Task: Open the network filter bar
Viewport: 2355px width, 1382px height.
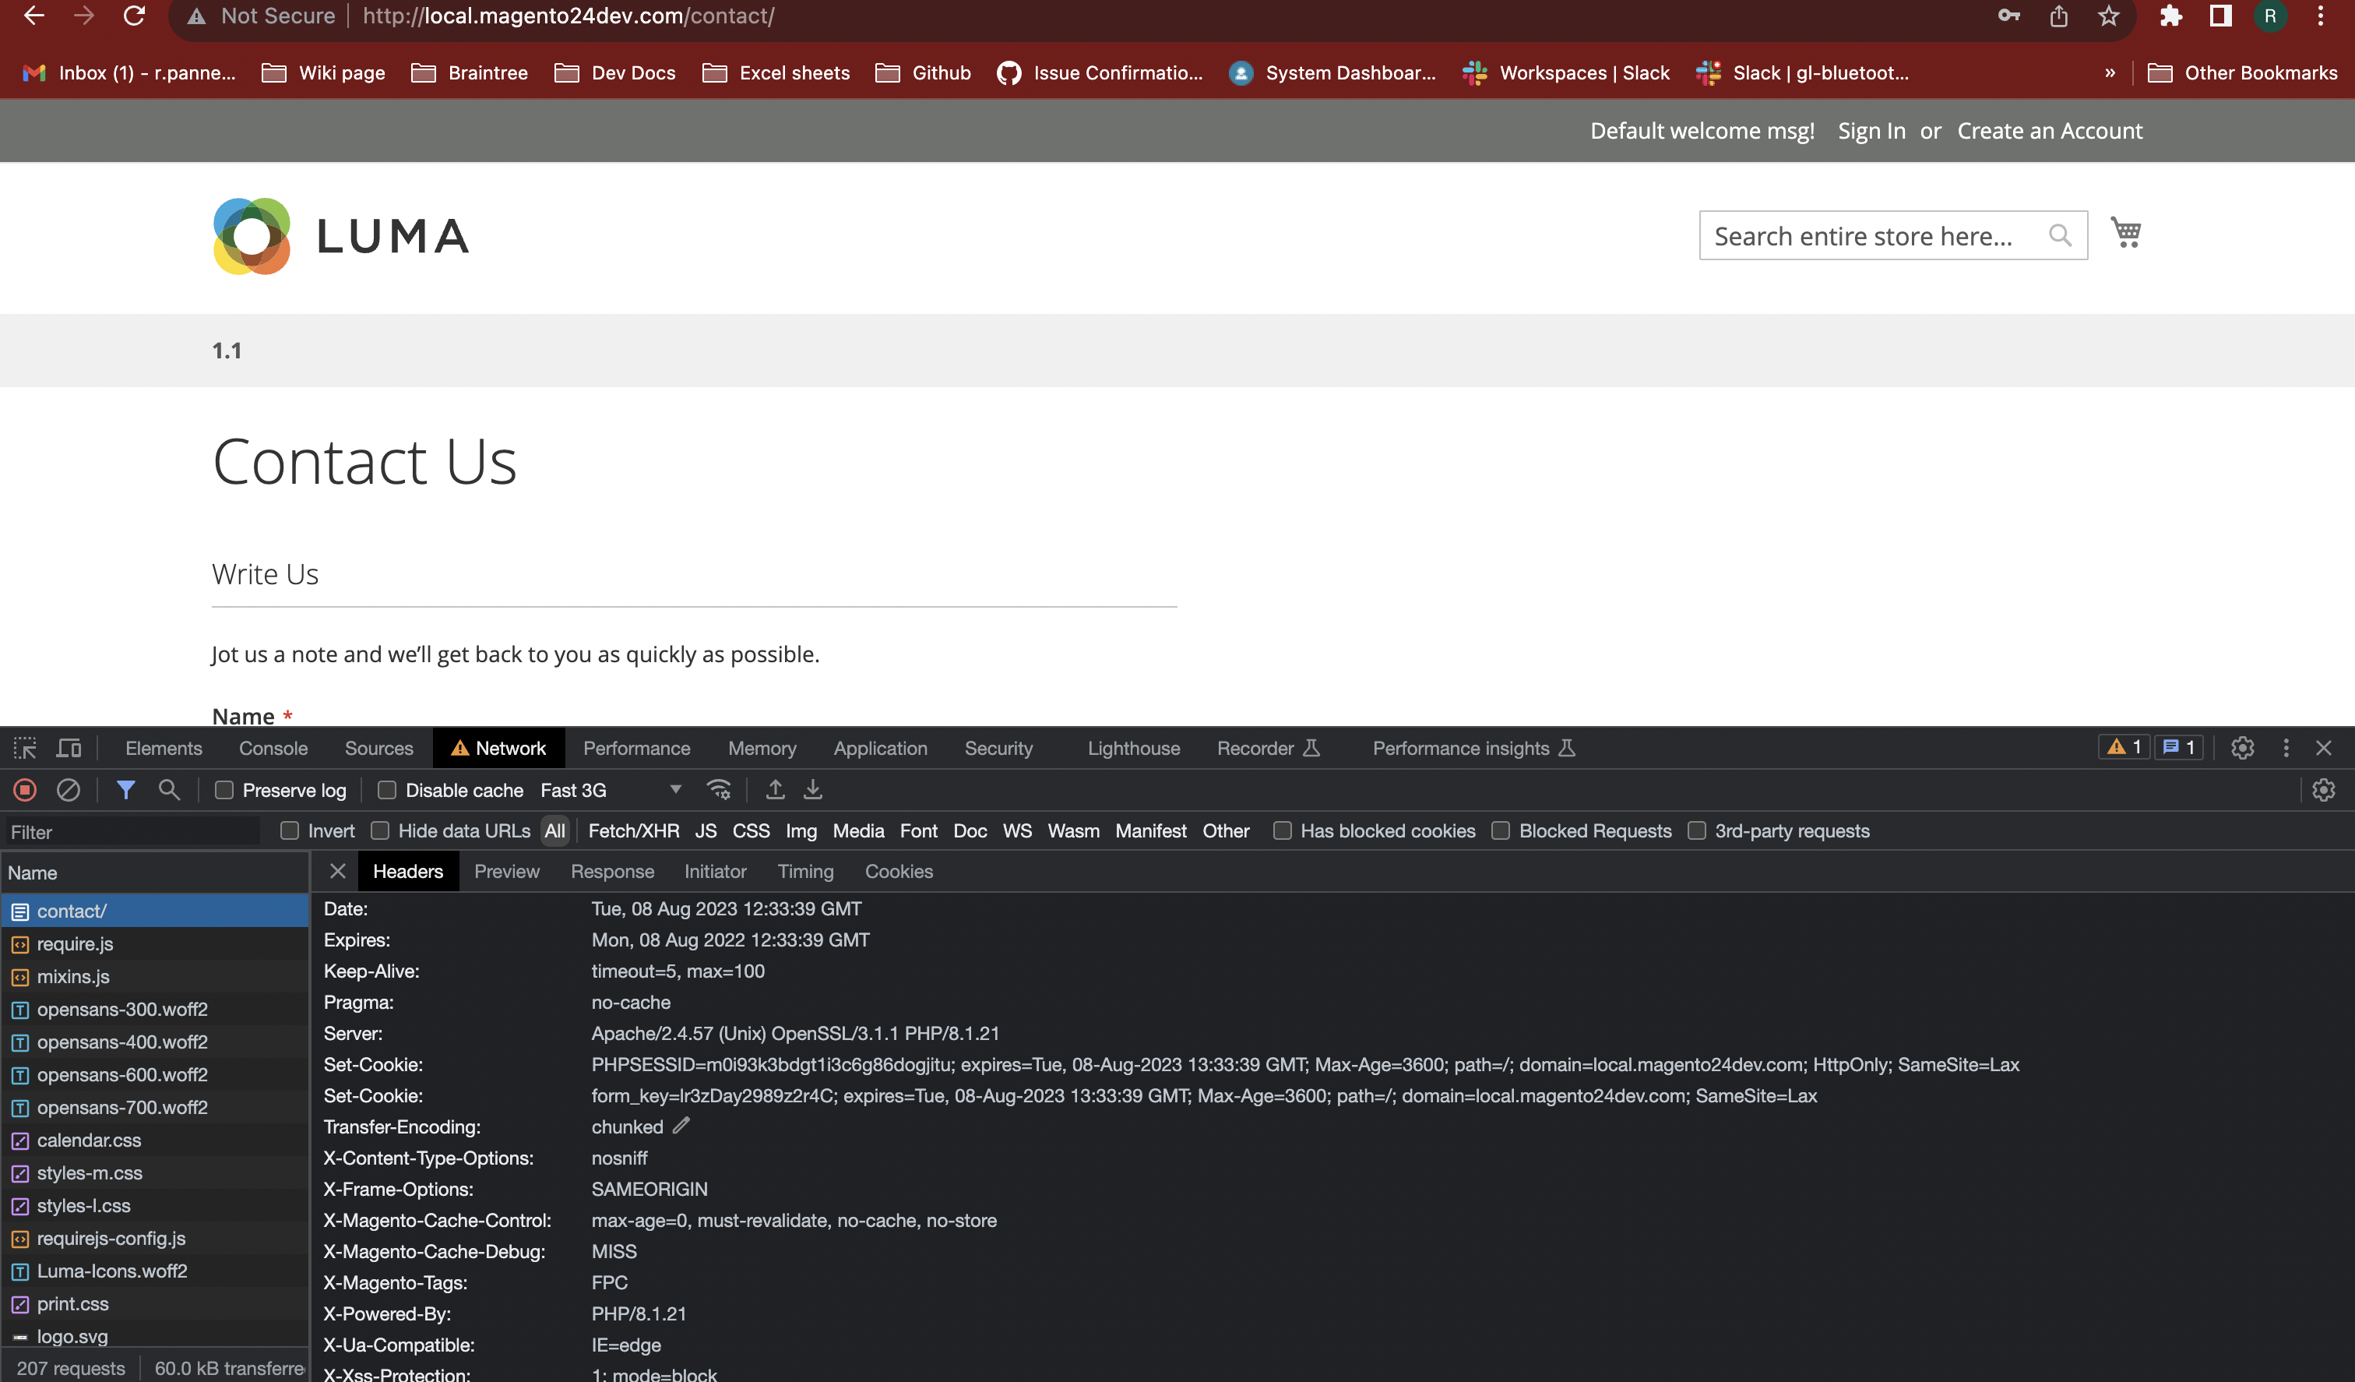Action: pos(127,790)
